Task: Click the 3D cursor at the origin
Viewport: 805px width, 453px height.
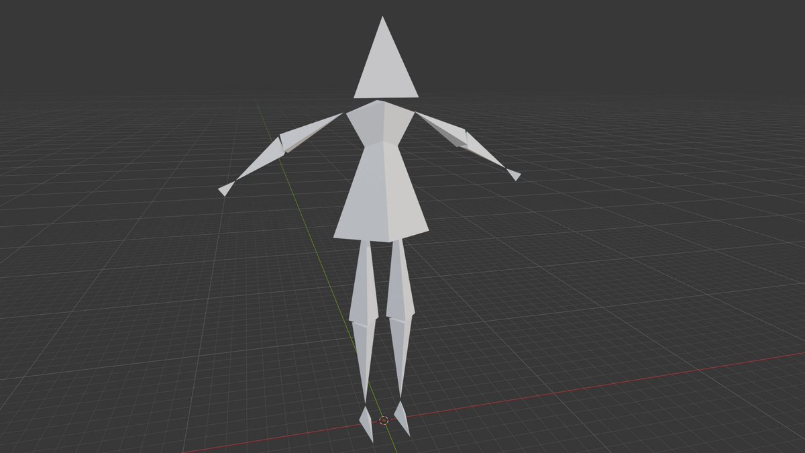Action: pos(384,421)
